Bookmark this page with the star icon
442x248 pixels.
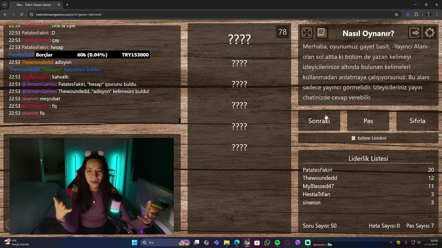pyautogui.click(x=396, y=14)
